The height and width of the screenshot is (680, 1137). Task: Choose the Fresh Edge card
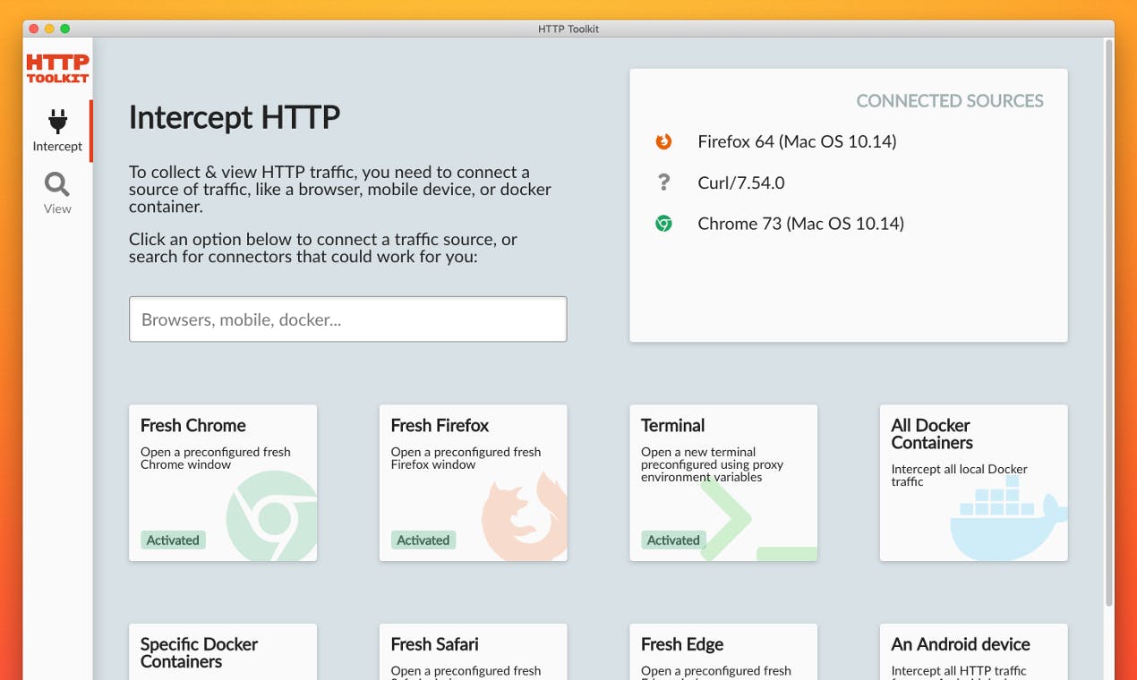723,651
